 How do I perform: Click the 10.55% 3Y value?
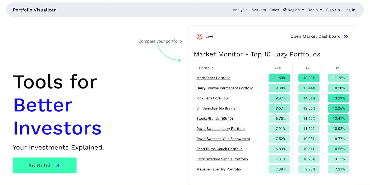(x=339, y=149)
